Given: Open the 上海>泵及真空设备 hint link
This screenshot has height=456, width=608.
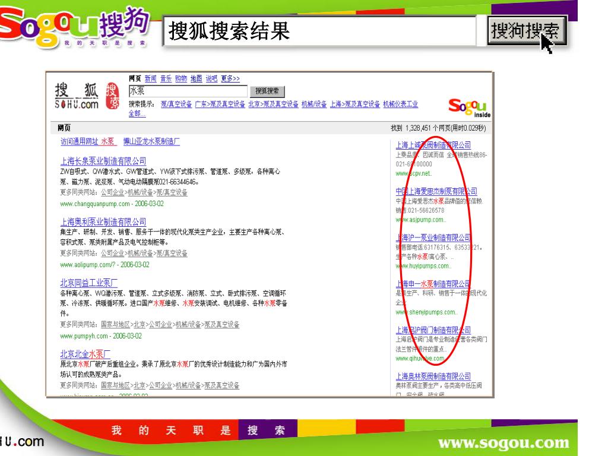Looking at the screenshot, I should (x=355, y=104).
